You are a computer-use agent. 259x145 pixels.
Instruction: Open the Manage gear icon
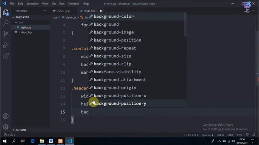click(x=6, y=127)
